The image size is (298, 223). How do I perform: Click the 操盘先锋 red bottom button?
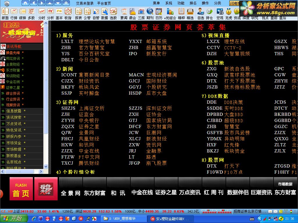(x=46, y=189)
